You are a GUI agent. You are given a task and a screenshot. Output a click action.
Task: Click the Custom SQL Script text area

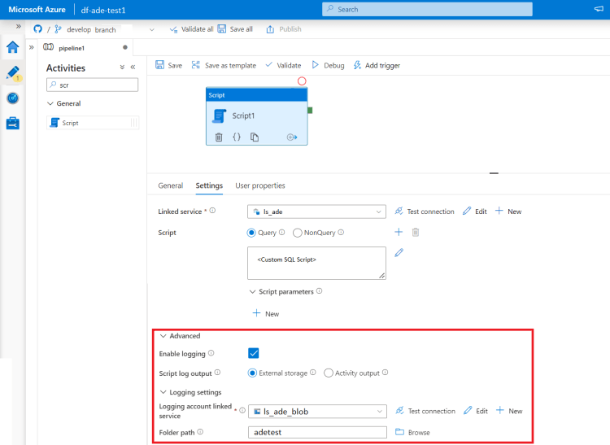[x=316, y=263]
